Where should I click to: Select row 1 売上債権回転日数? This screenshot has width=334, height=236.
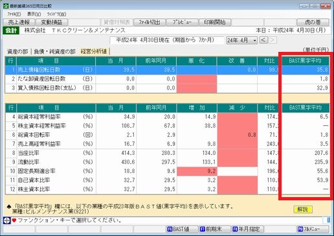point(167,70)
